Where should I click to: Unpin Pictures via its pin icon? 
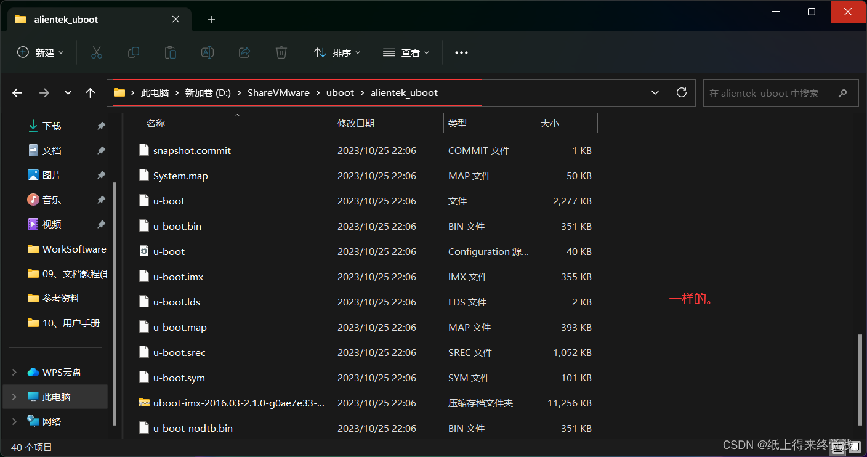click(x=101, y=175)
